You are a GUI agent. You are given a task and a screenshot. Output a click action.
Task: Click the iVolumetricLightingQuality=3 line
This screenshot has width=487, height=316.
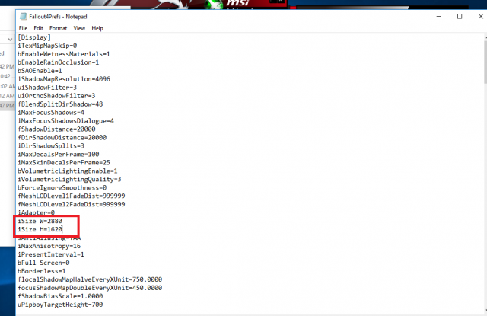pyautogui.click(x=69, y=180)
